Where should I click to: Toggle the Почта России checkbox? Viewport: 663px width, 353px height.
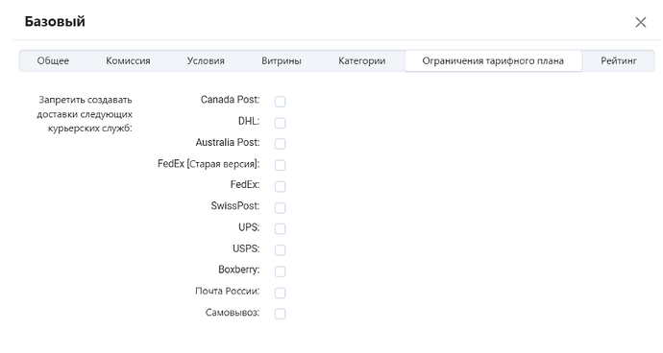pos(280,293)
